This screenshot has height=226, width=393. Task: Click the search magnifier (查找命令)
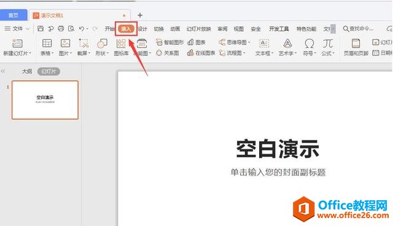[346, 29]
